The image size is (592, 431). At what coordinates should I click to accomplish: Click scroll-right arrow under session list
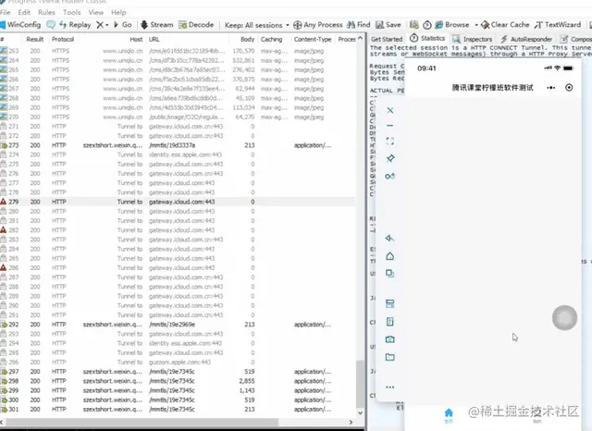point(351,422)
